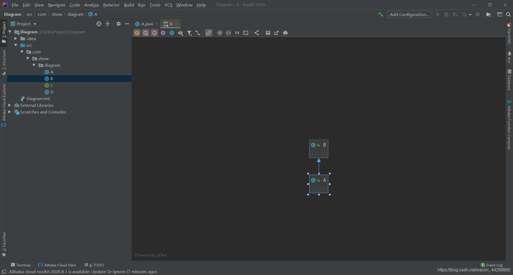Screen dimensions: 513x275
Task: Expand External Libraries node
Action: tap(10, 105)
